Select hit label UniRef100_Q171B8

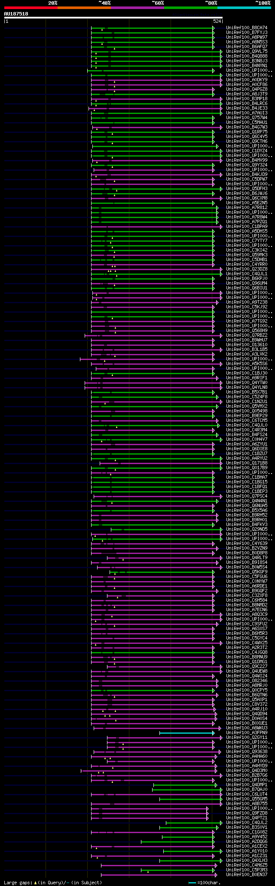tap(247, 463)
